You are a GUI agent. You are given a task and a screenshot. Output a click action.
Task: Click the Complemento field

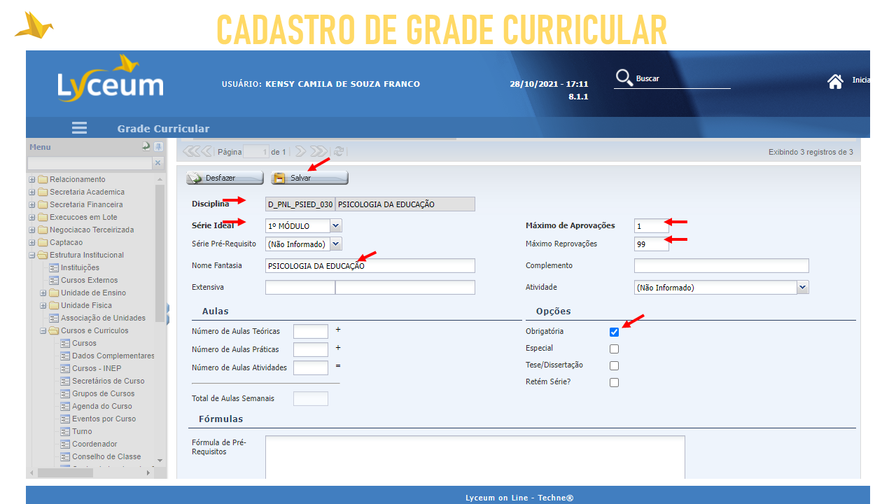pyautogui.click(x=722, y=266)
